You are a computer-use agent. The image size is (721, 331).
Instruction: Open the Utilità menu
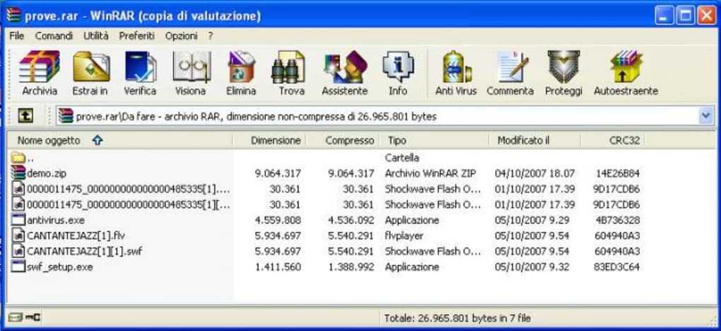(x=96, y=36)
